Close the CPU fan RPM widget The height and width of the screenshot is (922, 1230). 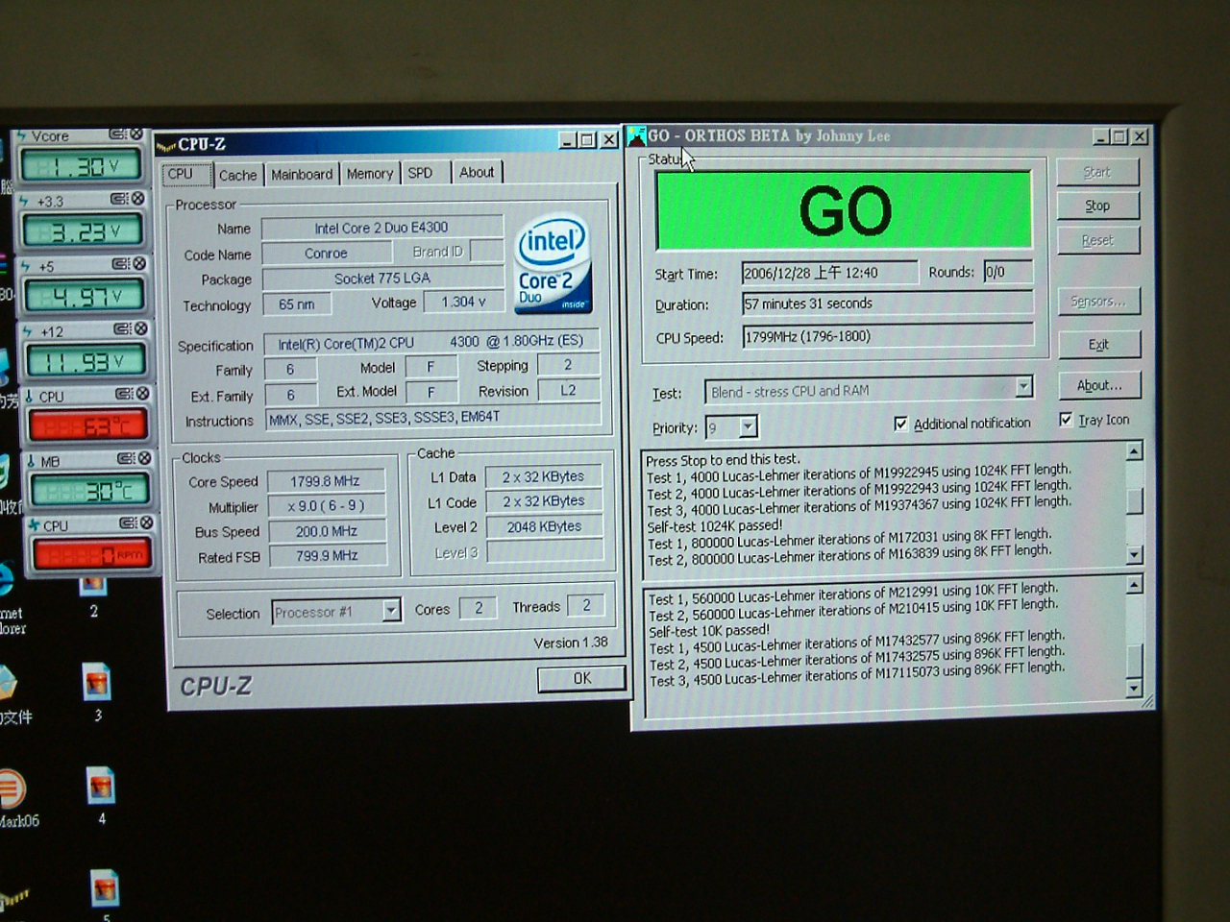[x=146, y=523]
